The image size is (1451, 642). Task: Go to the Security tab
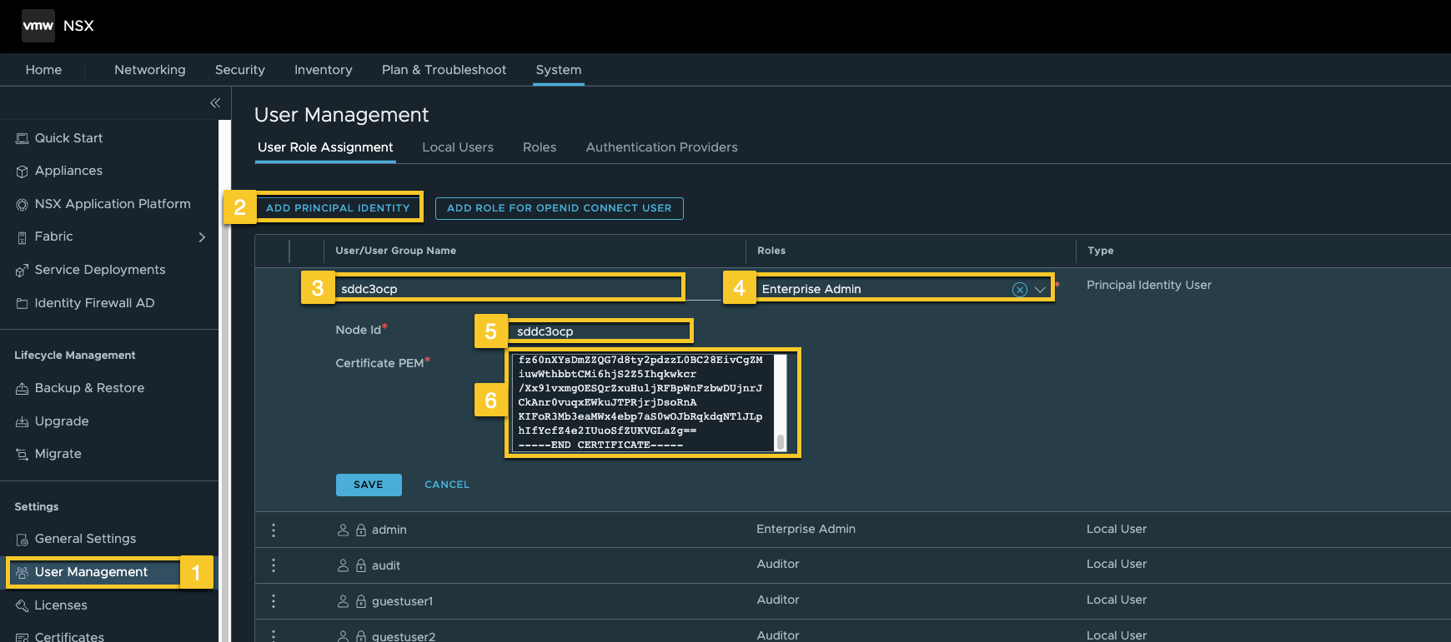240,70
